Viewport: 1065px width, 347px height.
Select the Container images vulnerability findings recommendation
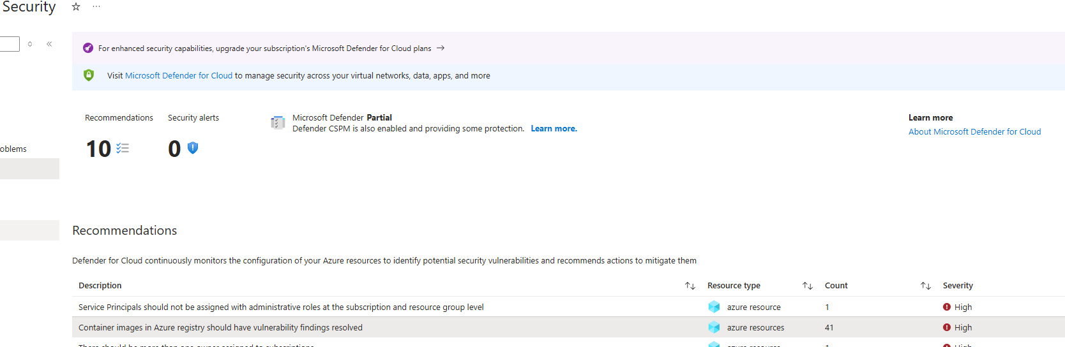[220, 327]
